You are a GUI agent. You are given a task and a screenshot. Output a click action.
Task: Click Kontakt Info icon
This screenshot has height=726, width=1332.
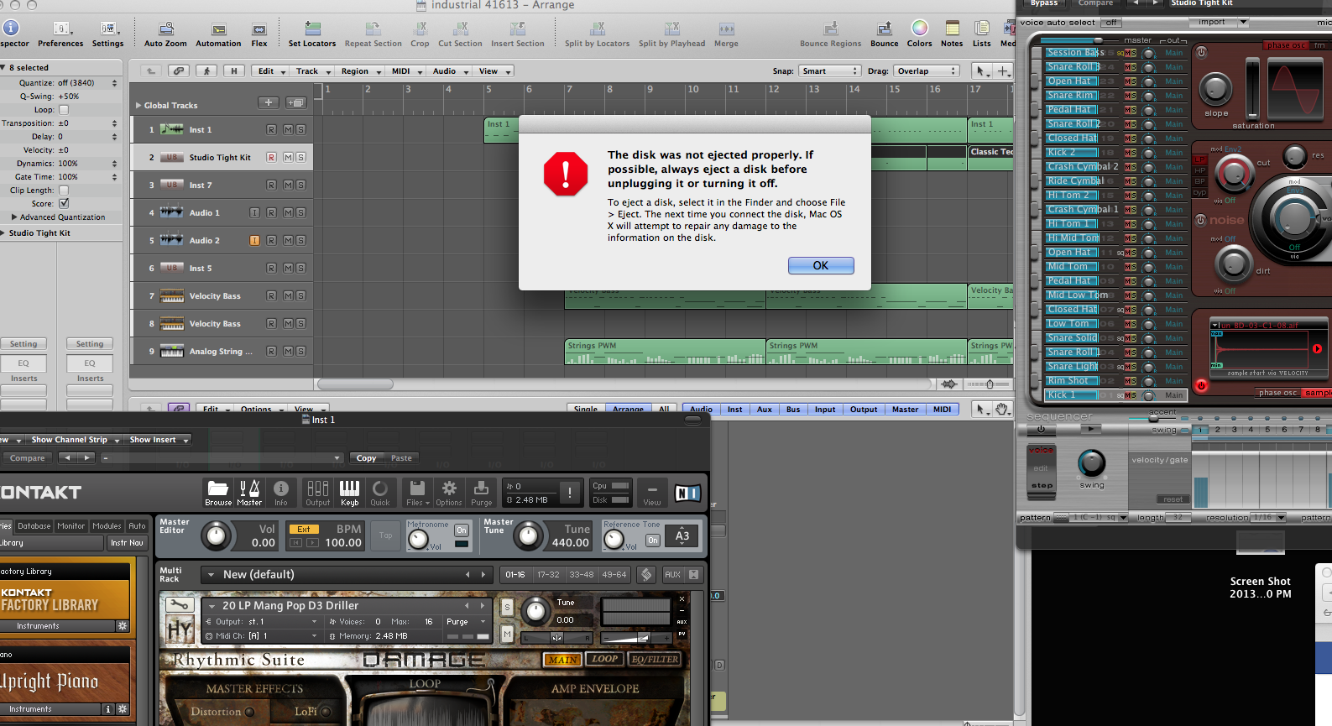[281, 493]
